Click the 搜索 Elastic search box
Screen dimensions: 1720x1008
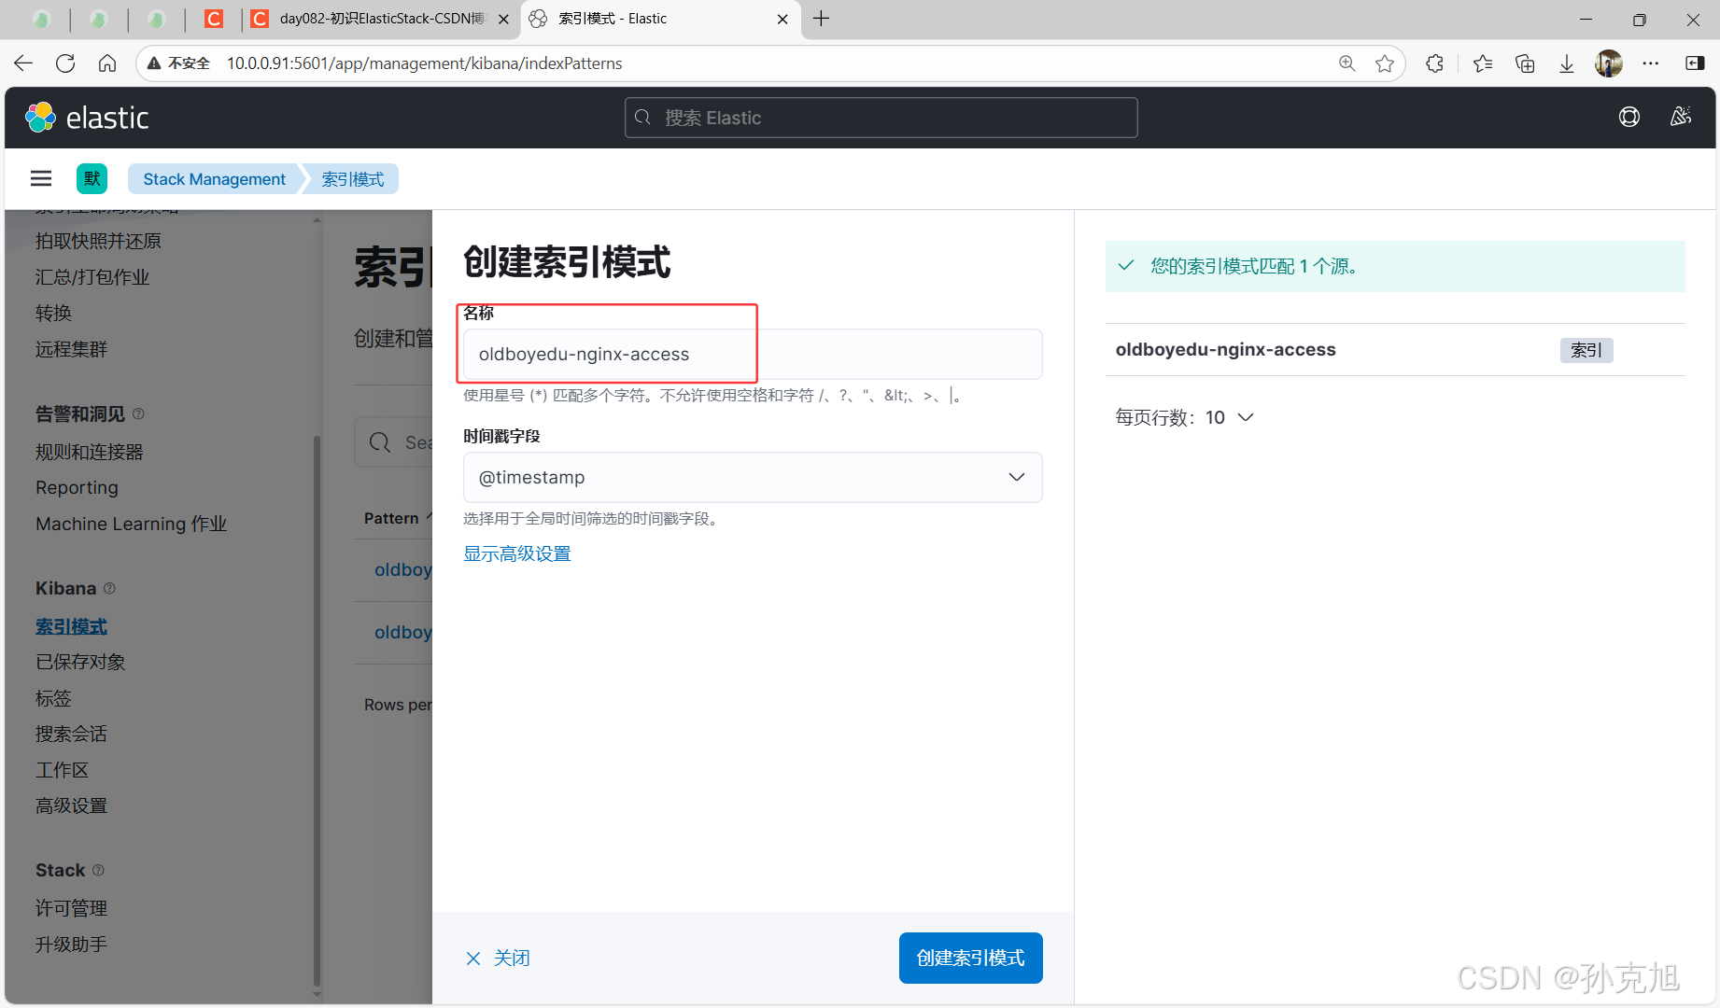coord(881,118)
